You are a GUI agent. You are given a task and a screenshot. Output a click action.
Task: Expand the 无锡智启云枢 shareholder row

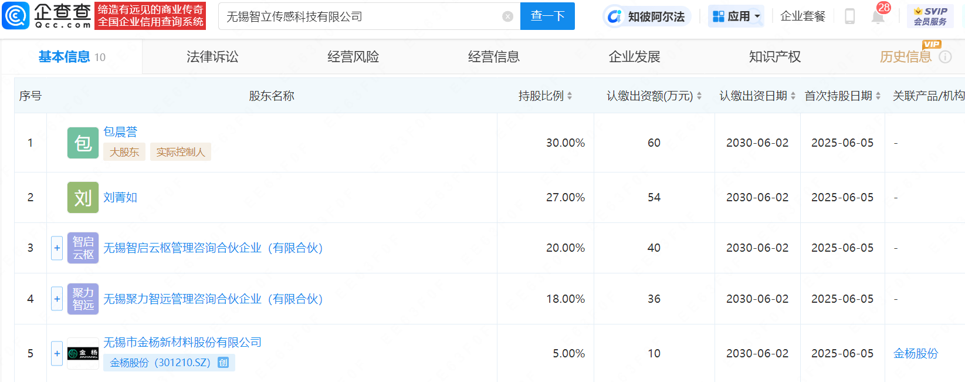57,248
